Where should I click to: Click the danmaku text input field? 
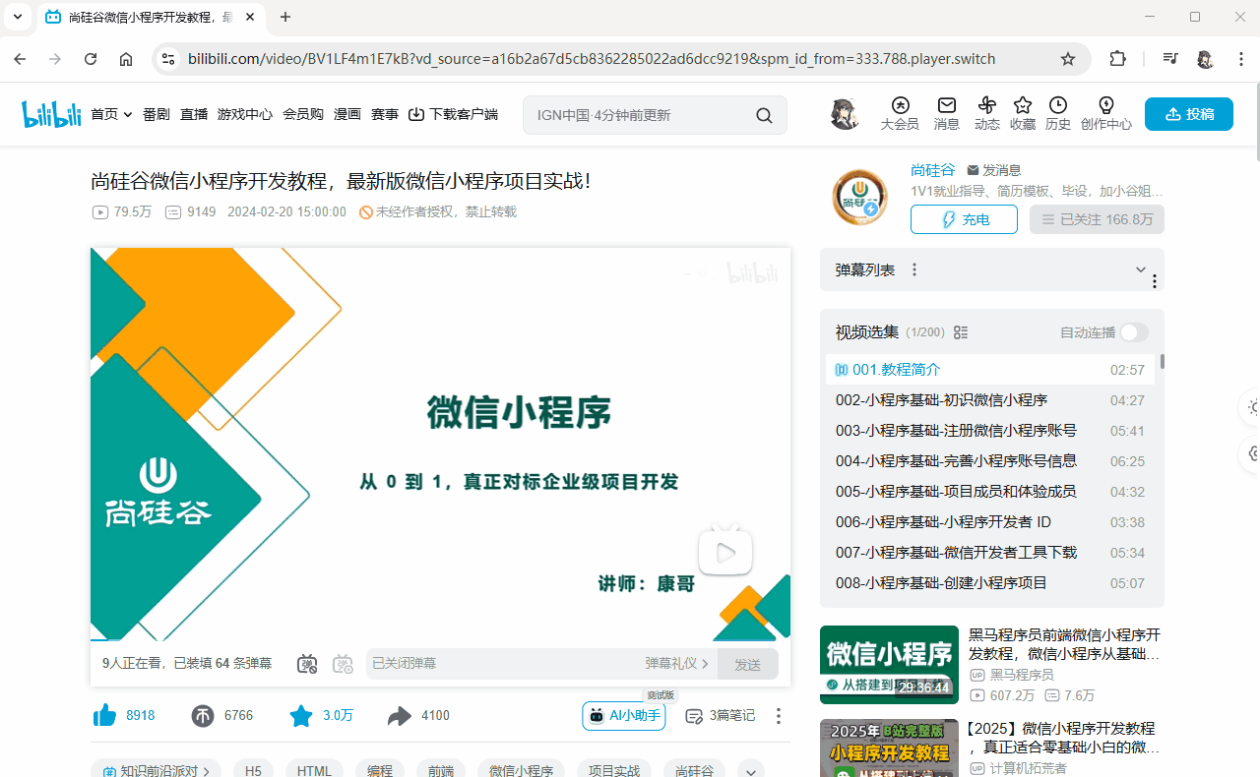tap(502, 664)
